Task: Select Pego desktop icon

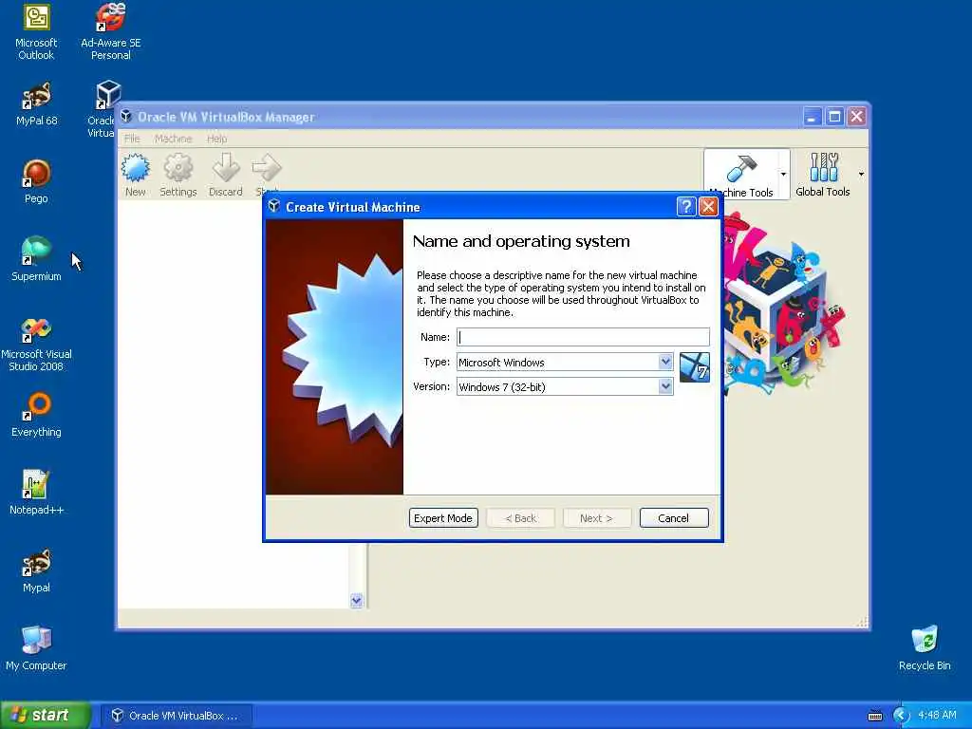Action: coord(36,182)
